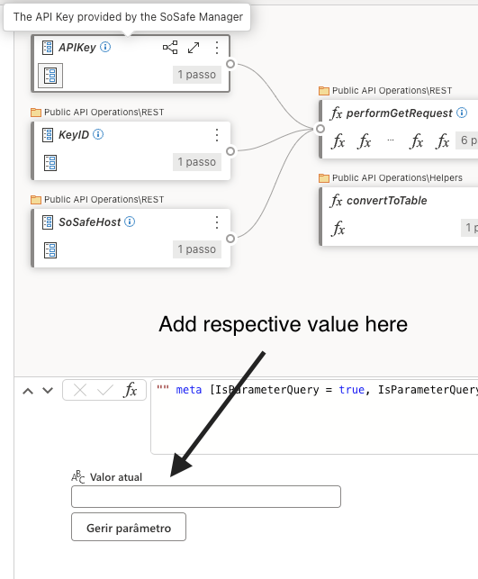Expand the formula bar with down chevron
Viewport: 478px width, 579px height.
(48, 390)
